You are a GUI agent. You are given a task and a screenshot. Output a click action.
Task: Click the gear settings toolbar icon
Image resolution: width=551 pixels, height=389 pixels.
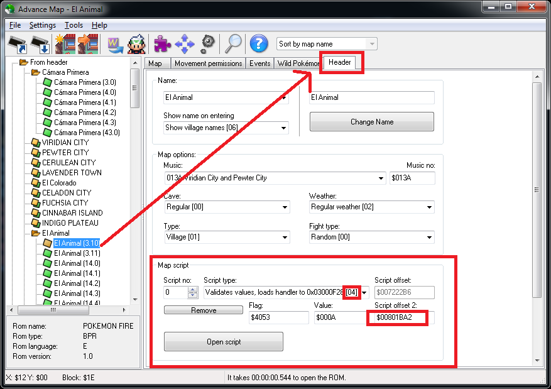(208, 44)
